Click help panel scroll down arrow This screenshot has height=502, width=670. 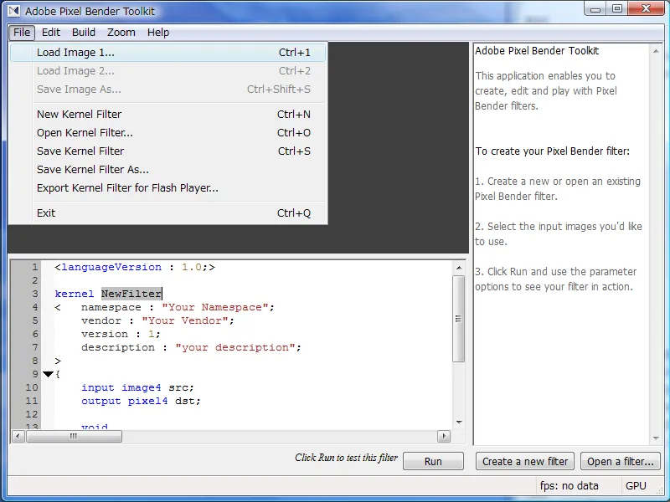coord(656,438)
